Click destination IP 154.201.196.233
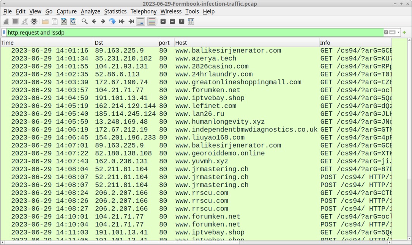 (125, 137)
